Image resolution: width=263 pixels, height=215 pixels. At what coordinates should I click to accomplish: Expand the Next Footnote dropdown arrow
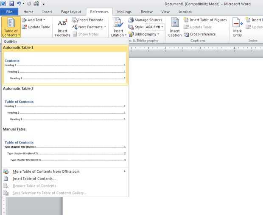pyautogui.click(x=105, y=27)
